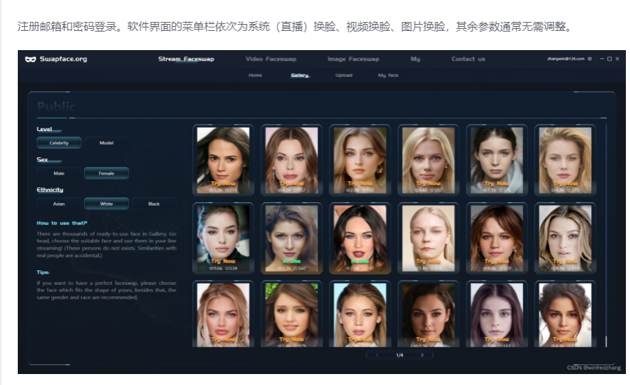Minimize the Swapface window
The height and width of the screenshot is (385, 630).
(x=601, y=59)
